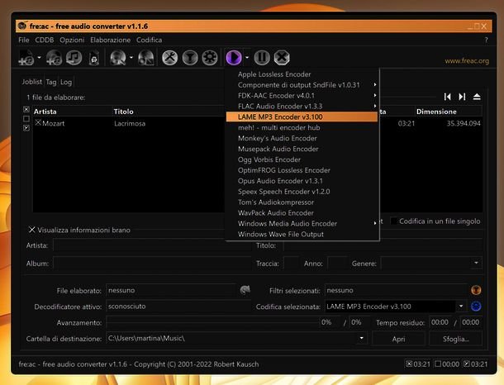This screenshot has width=504, height=385.
Task: Choose LAME MP3 Encoder v3.100
Action: (x=302, y=116)
